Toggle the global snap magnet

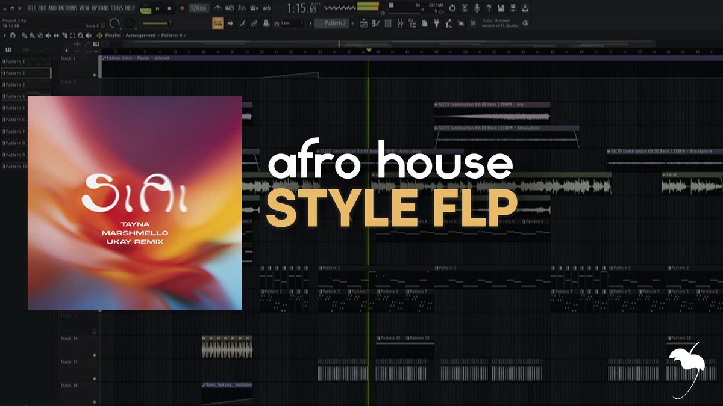(x=277, y=23)
